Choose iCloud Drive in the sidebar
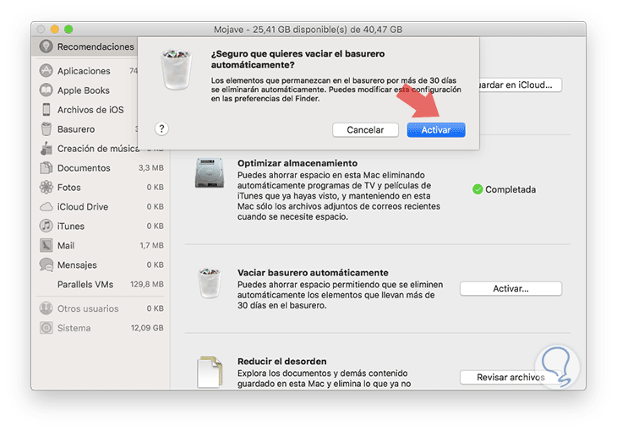617x431 pixels. [101, 207]
